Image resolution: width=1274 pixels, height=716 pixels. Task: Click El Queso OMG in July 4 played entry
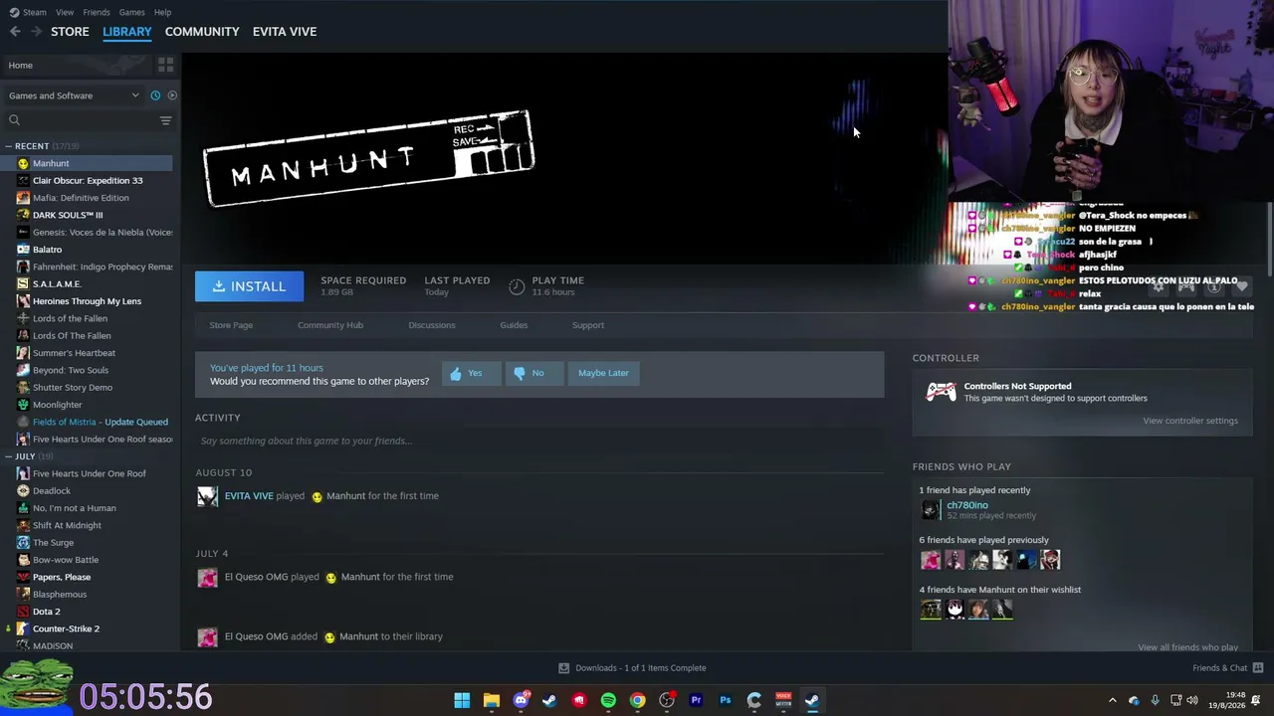tap(256, 577)
